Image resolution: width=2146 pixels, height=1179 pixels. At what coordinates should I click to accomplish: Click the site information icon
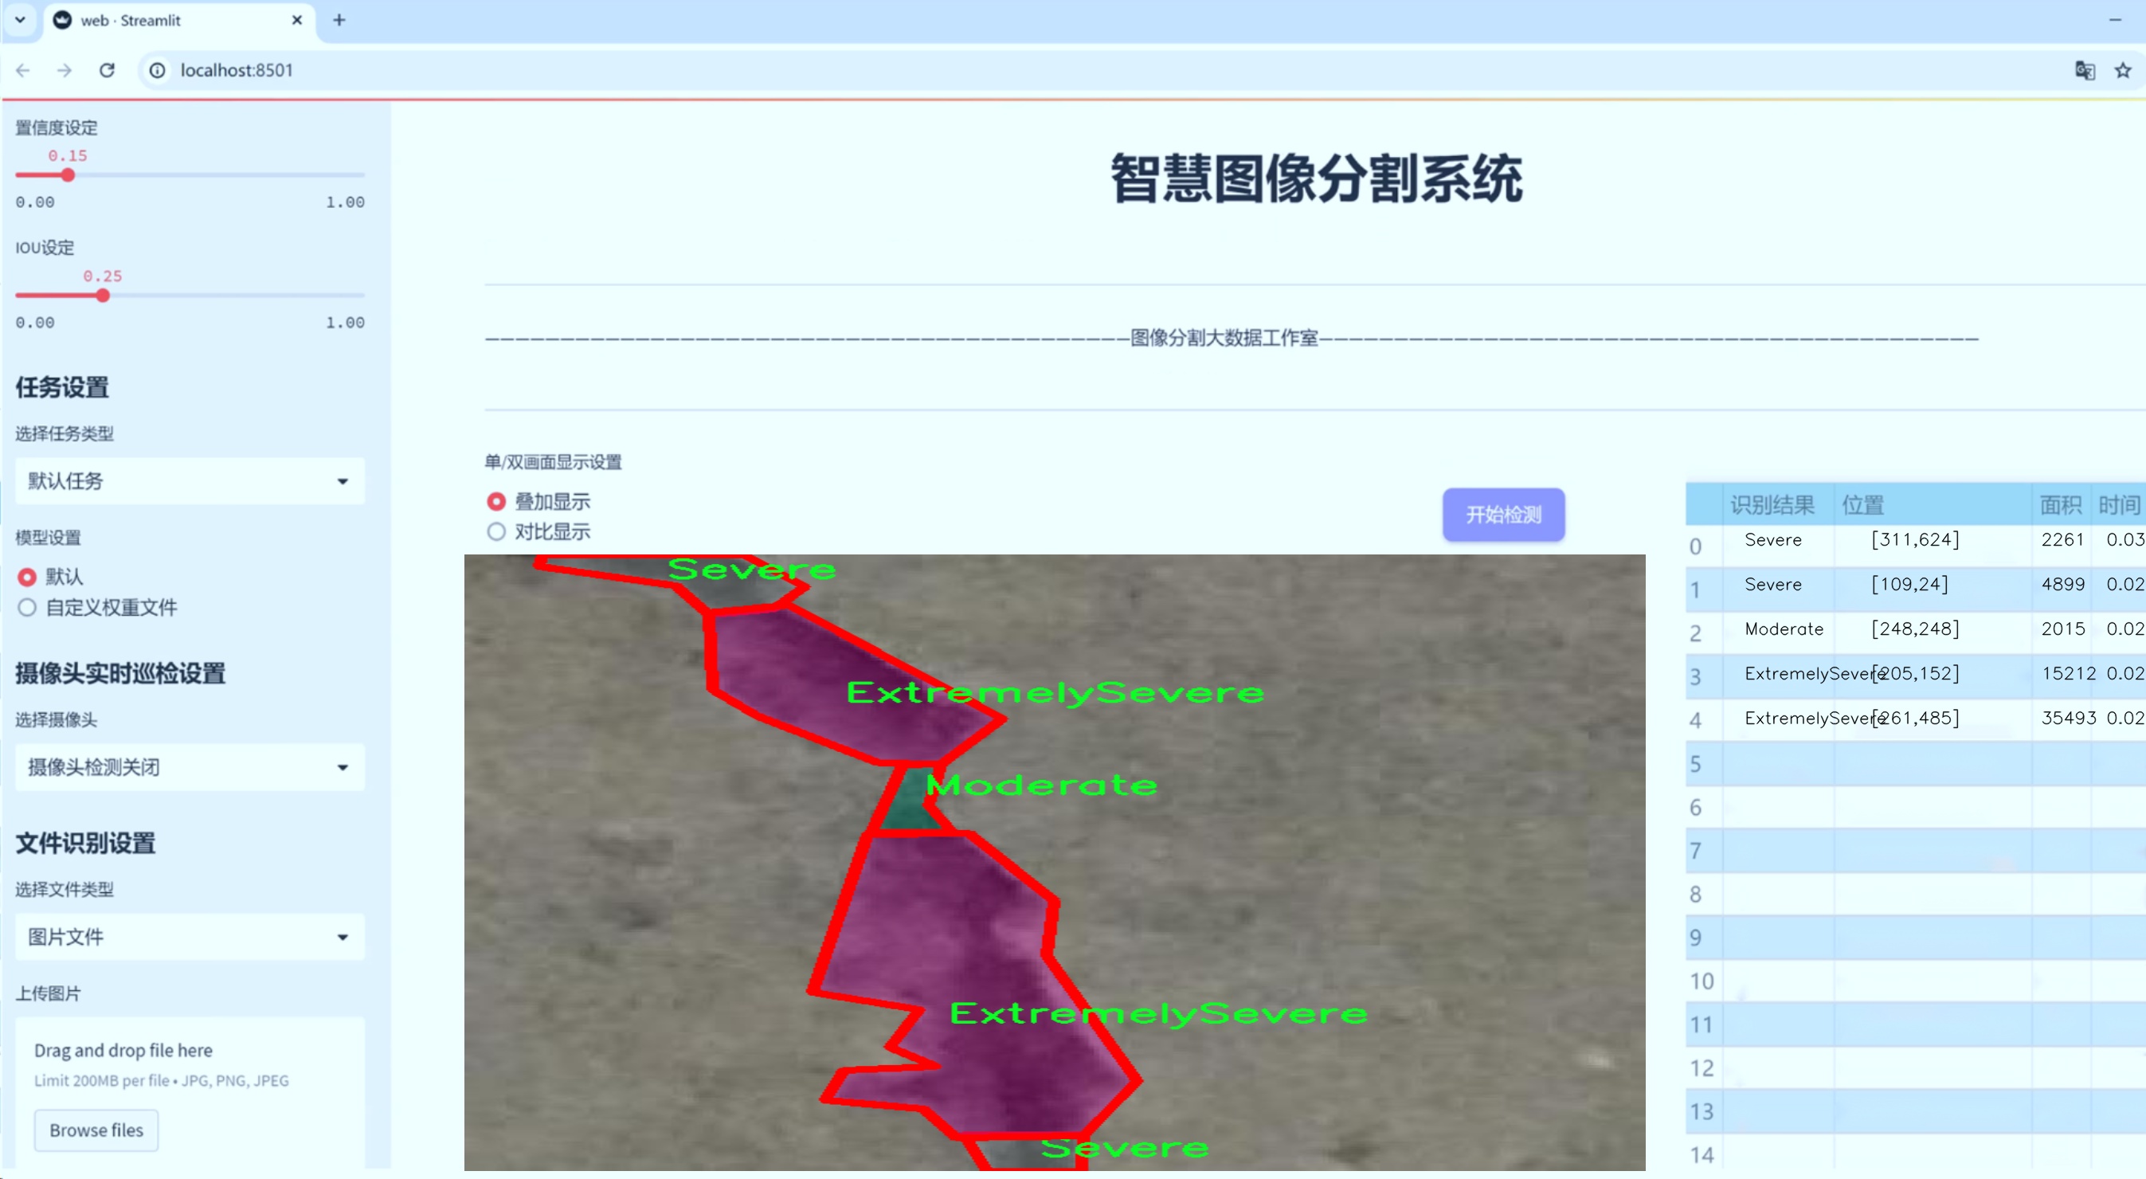(x=157, y=70)
